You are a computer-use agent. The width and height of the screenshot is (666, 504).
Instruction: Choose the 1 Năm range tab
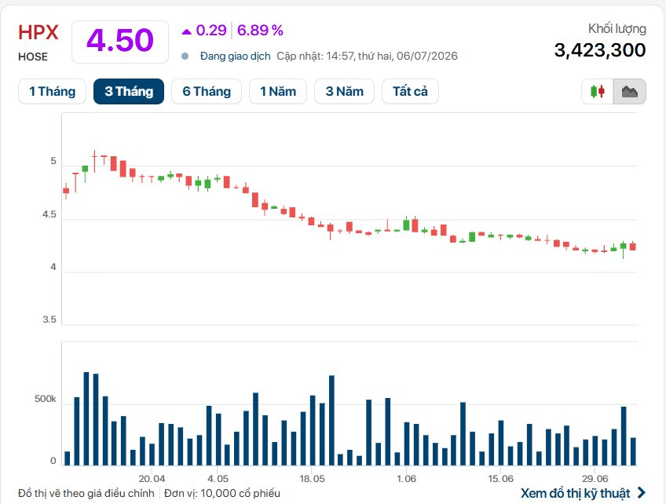(278, 91)
